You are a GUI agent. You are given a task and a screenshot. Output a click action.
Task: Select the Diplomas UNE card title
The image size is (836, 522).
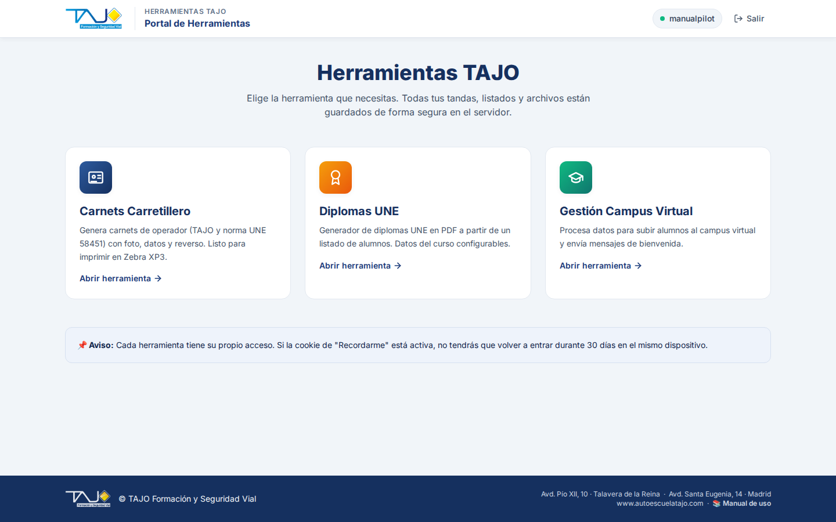[x=359, y=211]
